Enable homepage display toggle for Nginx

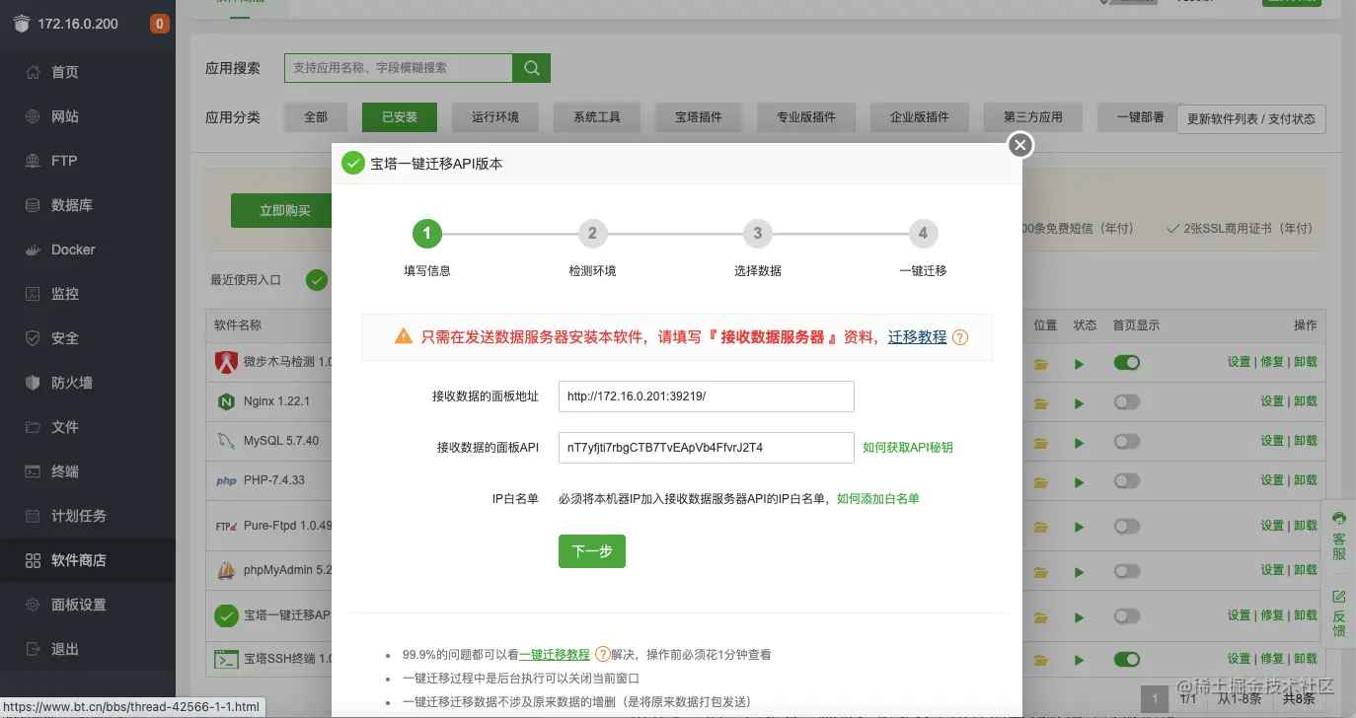1126,401
